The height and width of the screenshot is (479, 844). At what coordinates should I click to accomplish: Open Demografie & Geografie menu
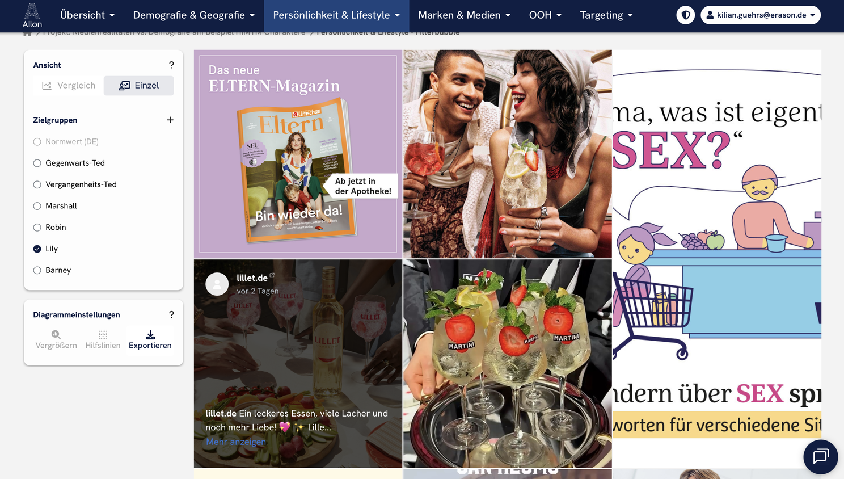pyautogui.click(x=194, y=15)
